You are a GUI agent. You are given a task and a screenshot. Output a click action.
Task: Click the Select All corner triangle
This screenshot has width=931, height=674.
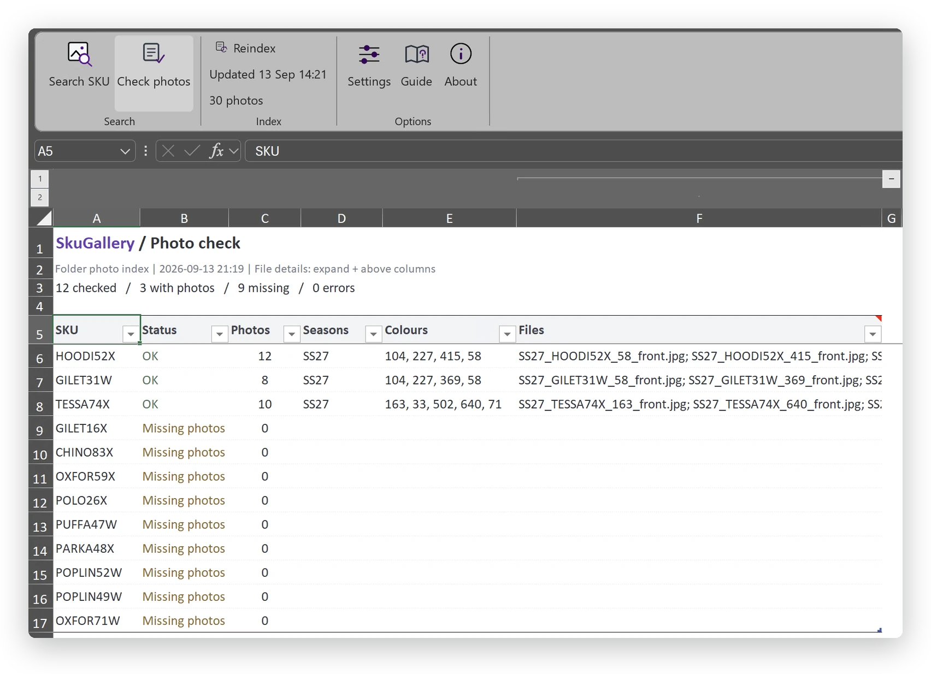pyautogui.click(x=43, y=218)
